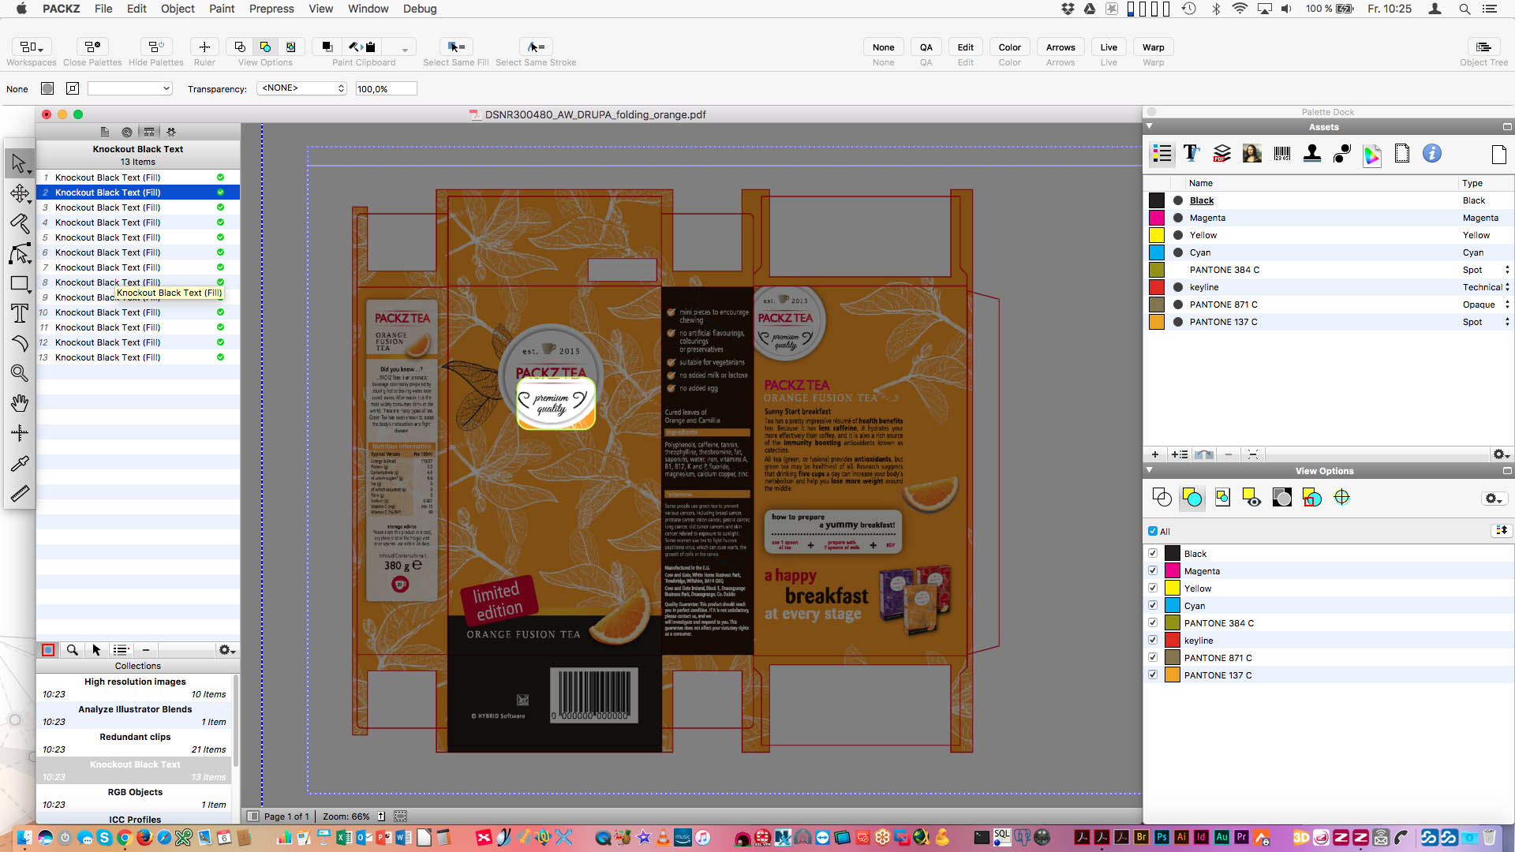Open the Images asset tab (Mona Lisa)
The image size is (1515, 852).
coord(1251,154)
